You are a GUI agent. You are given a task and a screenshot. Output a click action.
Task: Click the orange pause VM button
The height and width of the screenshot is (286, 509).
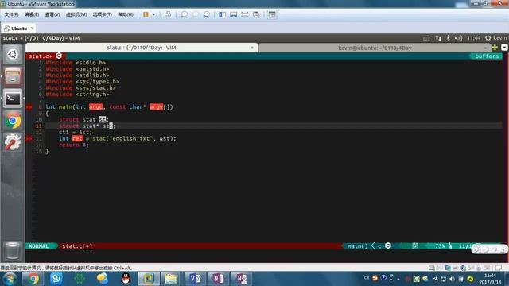pyautogui.click(x=146, y=14)
